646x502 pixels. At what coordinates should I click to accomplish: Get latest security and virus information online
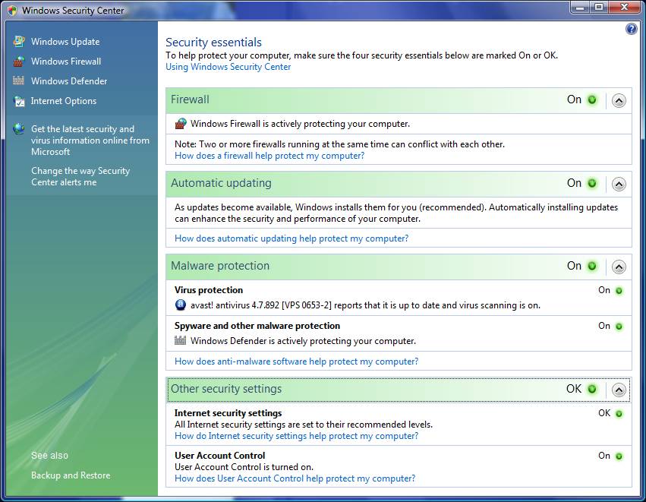coord(90,140)
